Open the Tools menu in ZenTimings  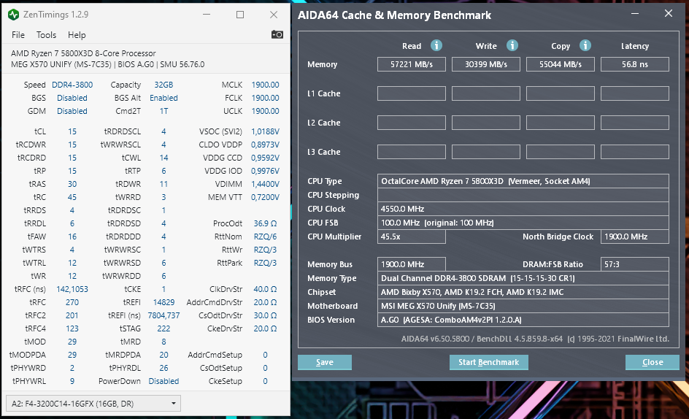coord(46,35)
